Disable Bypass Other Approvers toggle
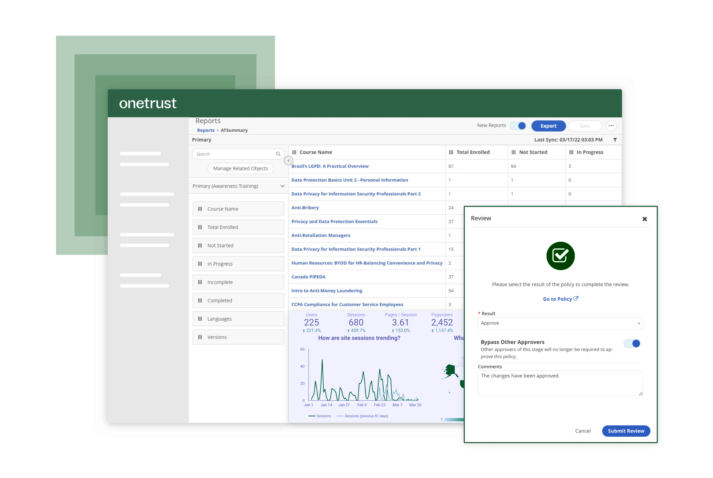713x478 pixels. [x=632, y=344]
